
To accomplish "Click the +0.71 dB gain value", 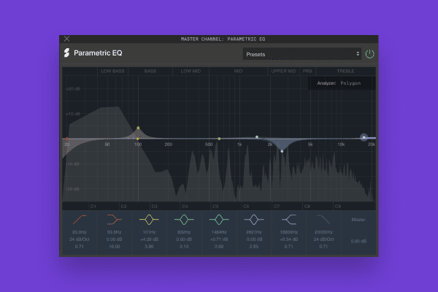I will pyautogui.click(x=219, y=239).
